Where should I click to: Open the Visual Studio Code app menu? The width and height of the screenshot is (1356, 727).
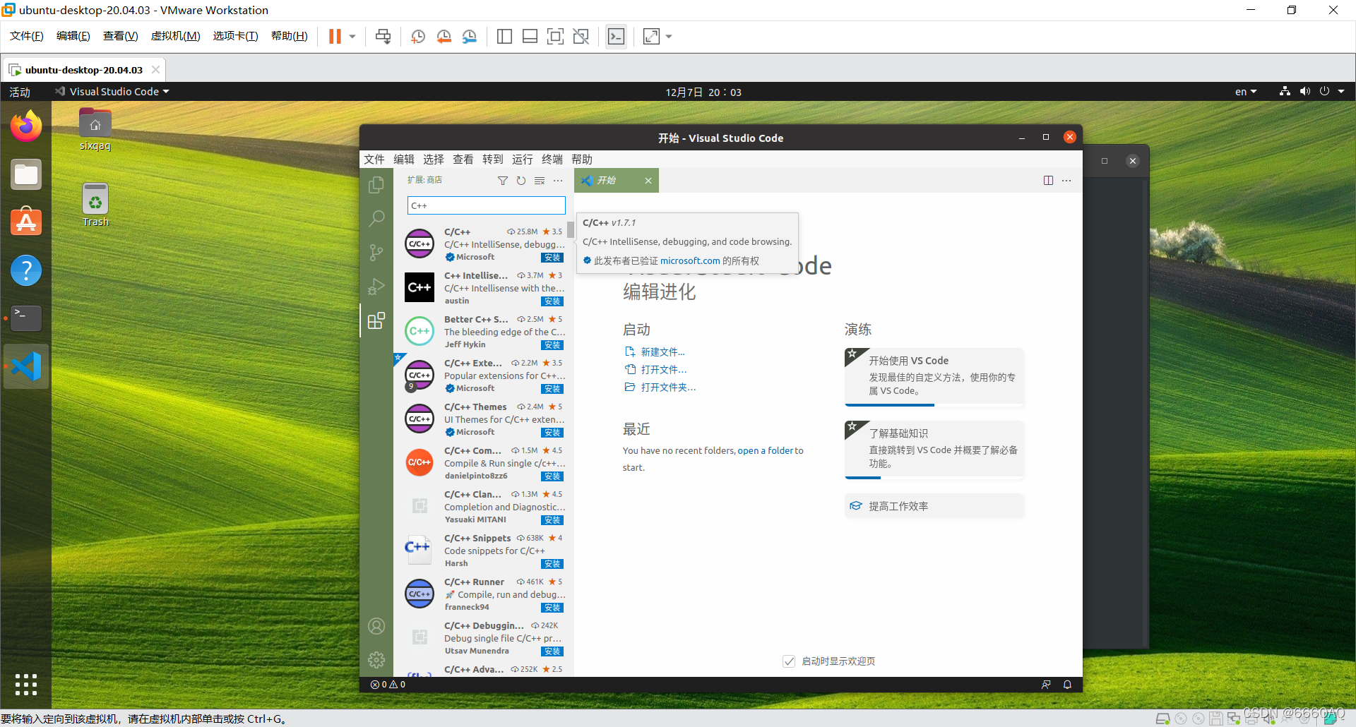point(113,92)
